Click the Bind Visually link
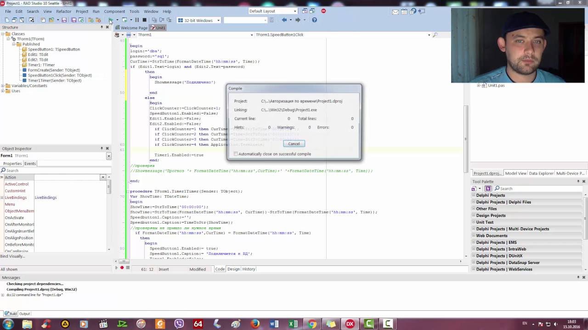The image size is (588, 330). pyautogui.click(x=12, y=256)
